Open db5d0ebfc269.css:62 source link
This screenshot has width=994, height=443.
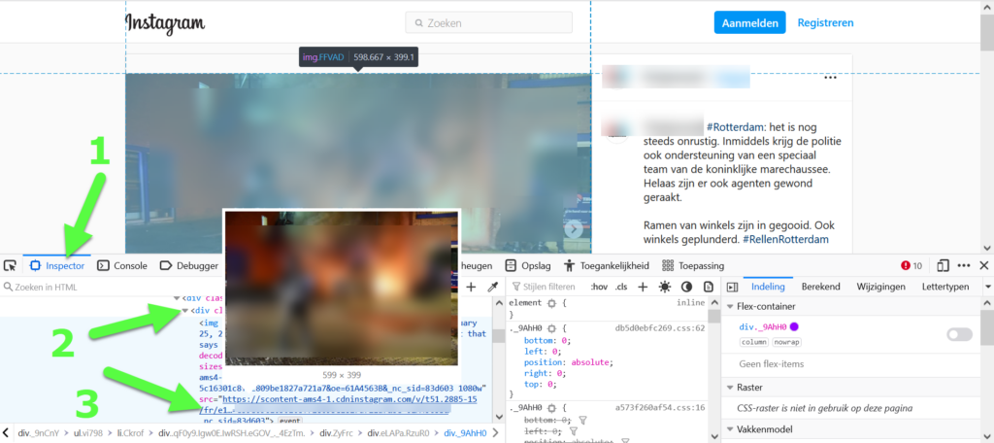coord(660,328)
